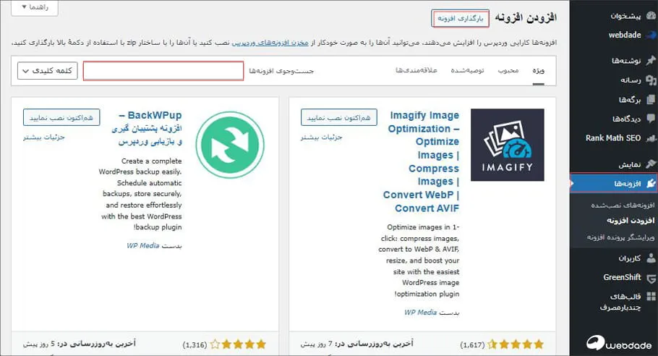Open More Details link for Imagify
Viewport: 658px width, 356px height.
coord(322,137)
